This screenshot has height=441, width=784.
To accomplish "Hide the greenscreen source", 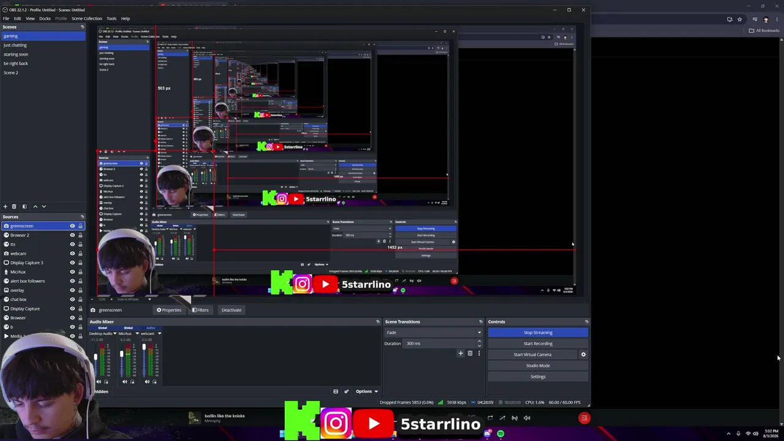I will (x=72, y=226).
